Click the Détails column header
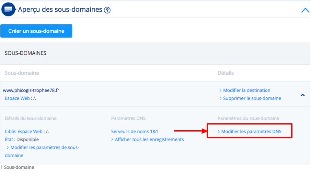 coord(225,73)
